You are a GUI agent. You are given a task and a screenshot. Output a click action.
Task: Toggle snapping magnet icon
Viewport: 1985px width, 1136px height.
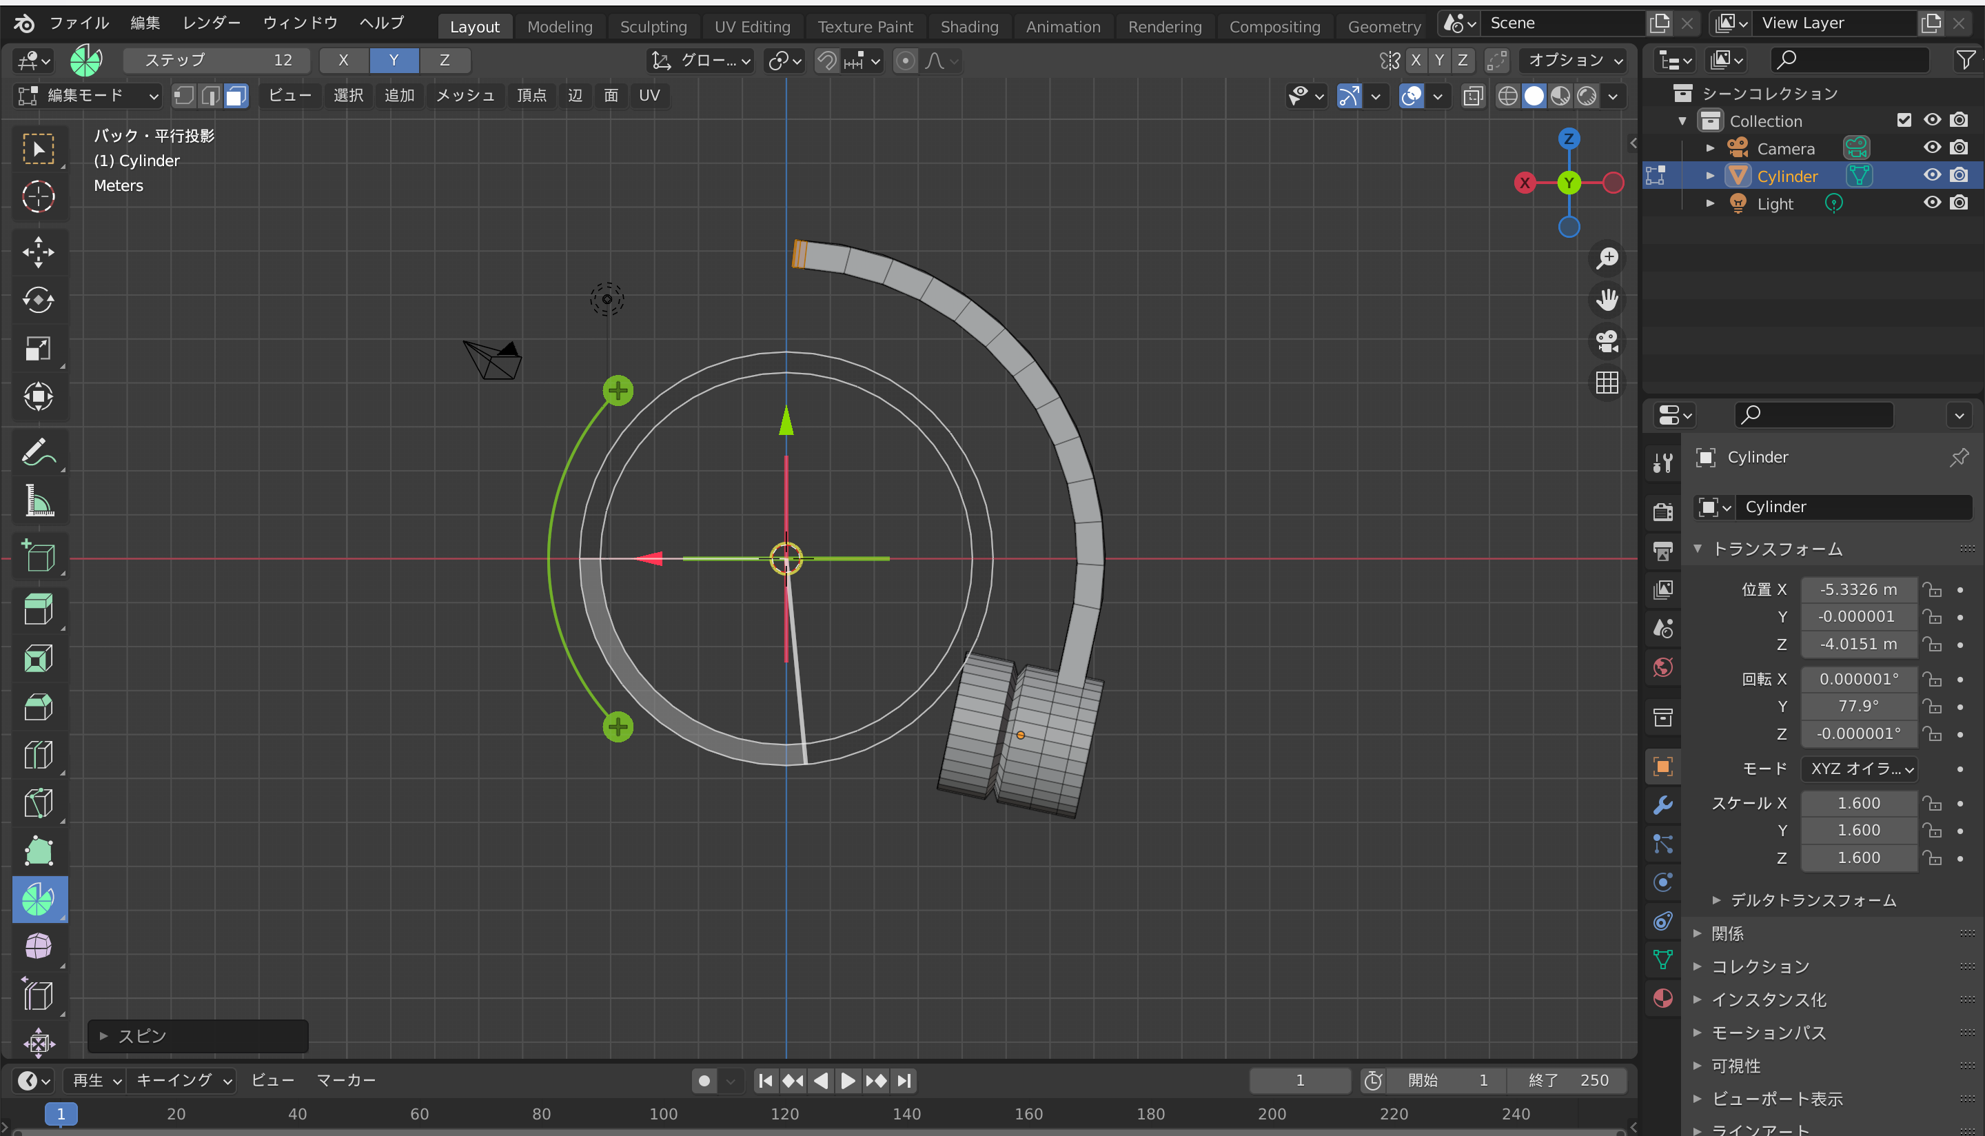[x=827, y=60]
